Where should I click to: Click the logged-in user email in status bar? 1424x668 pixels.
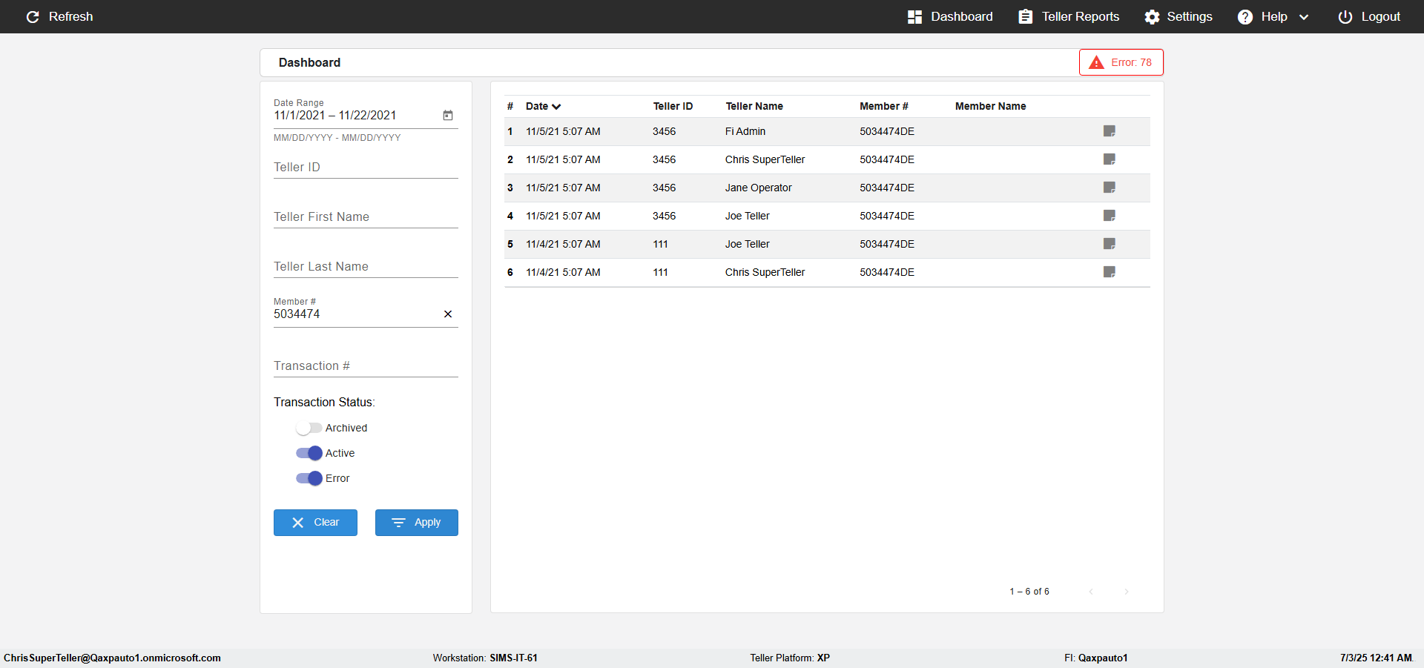(112, 658)
